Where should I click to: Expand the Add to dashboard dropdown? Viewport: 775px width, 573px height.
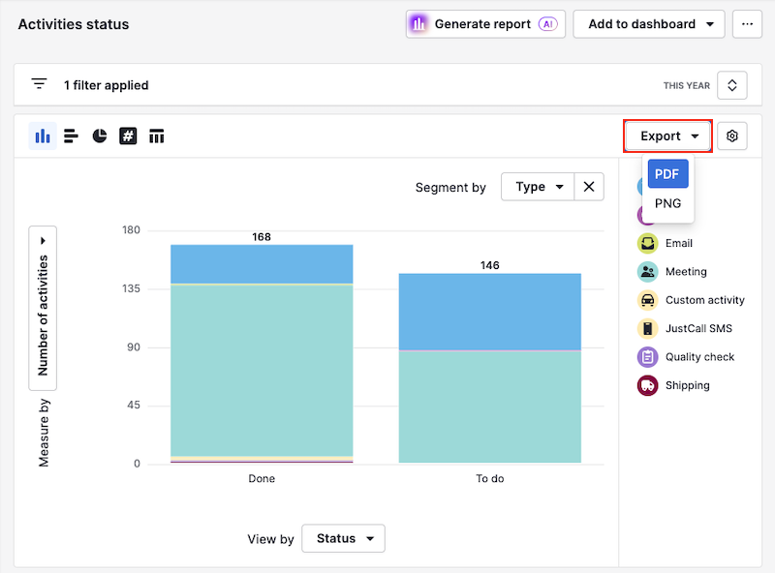point(648,24)
